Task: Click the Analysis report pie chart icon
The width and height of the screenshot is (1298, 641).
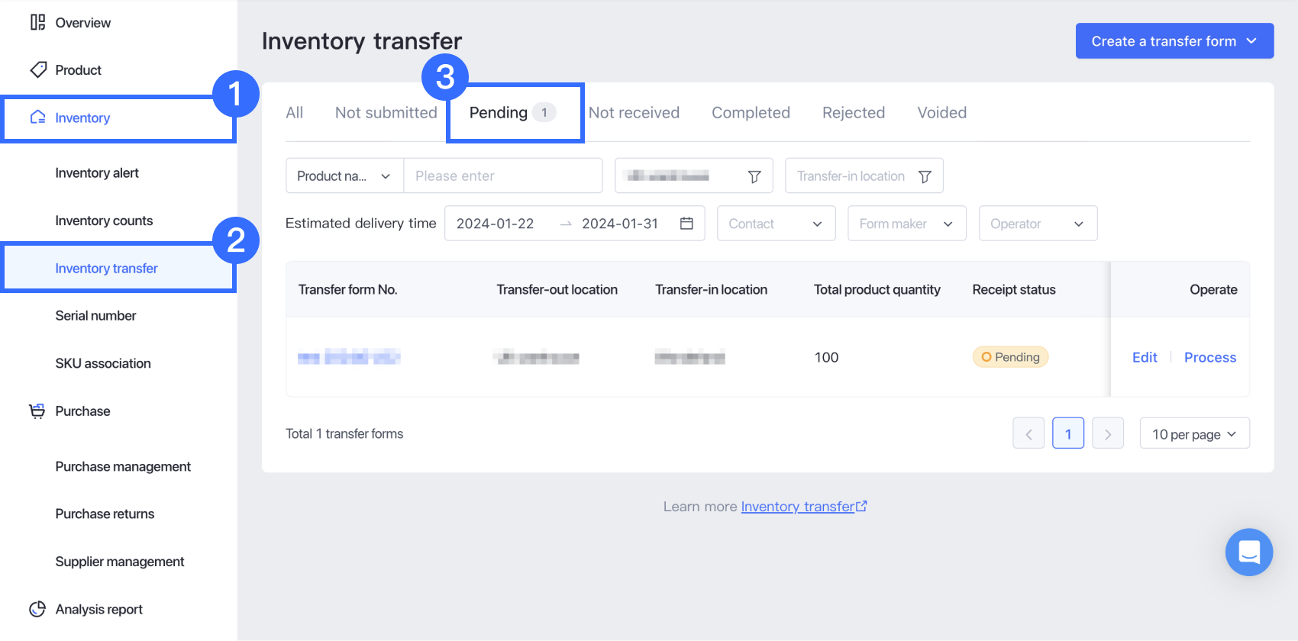Action: pos(37,609)
